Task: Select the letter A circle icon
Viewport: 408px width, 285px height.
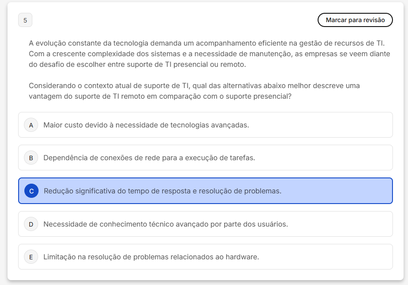Action: 31,125
